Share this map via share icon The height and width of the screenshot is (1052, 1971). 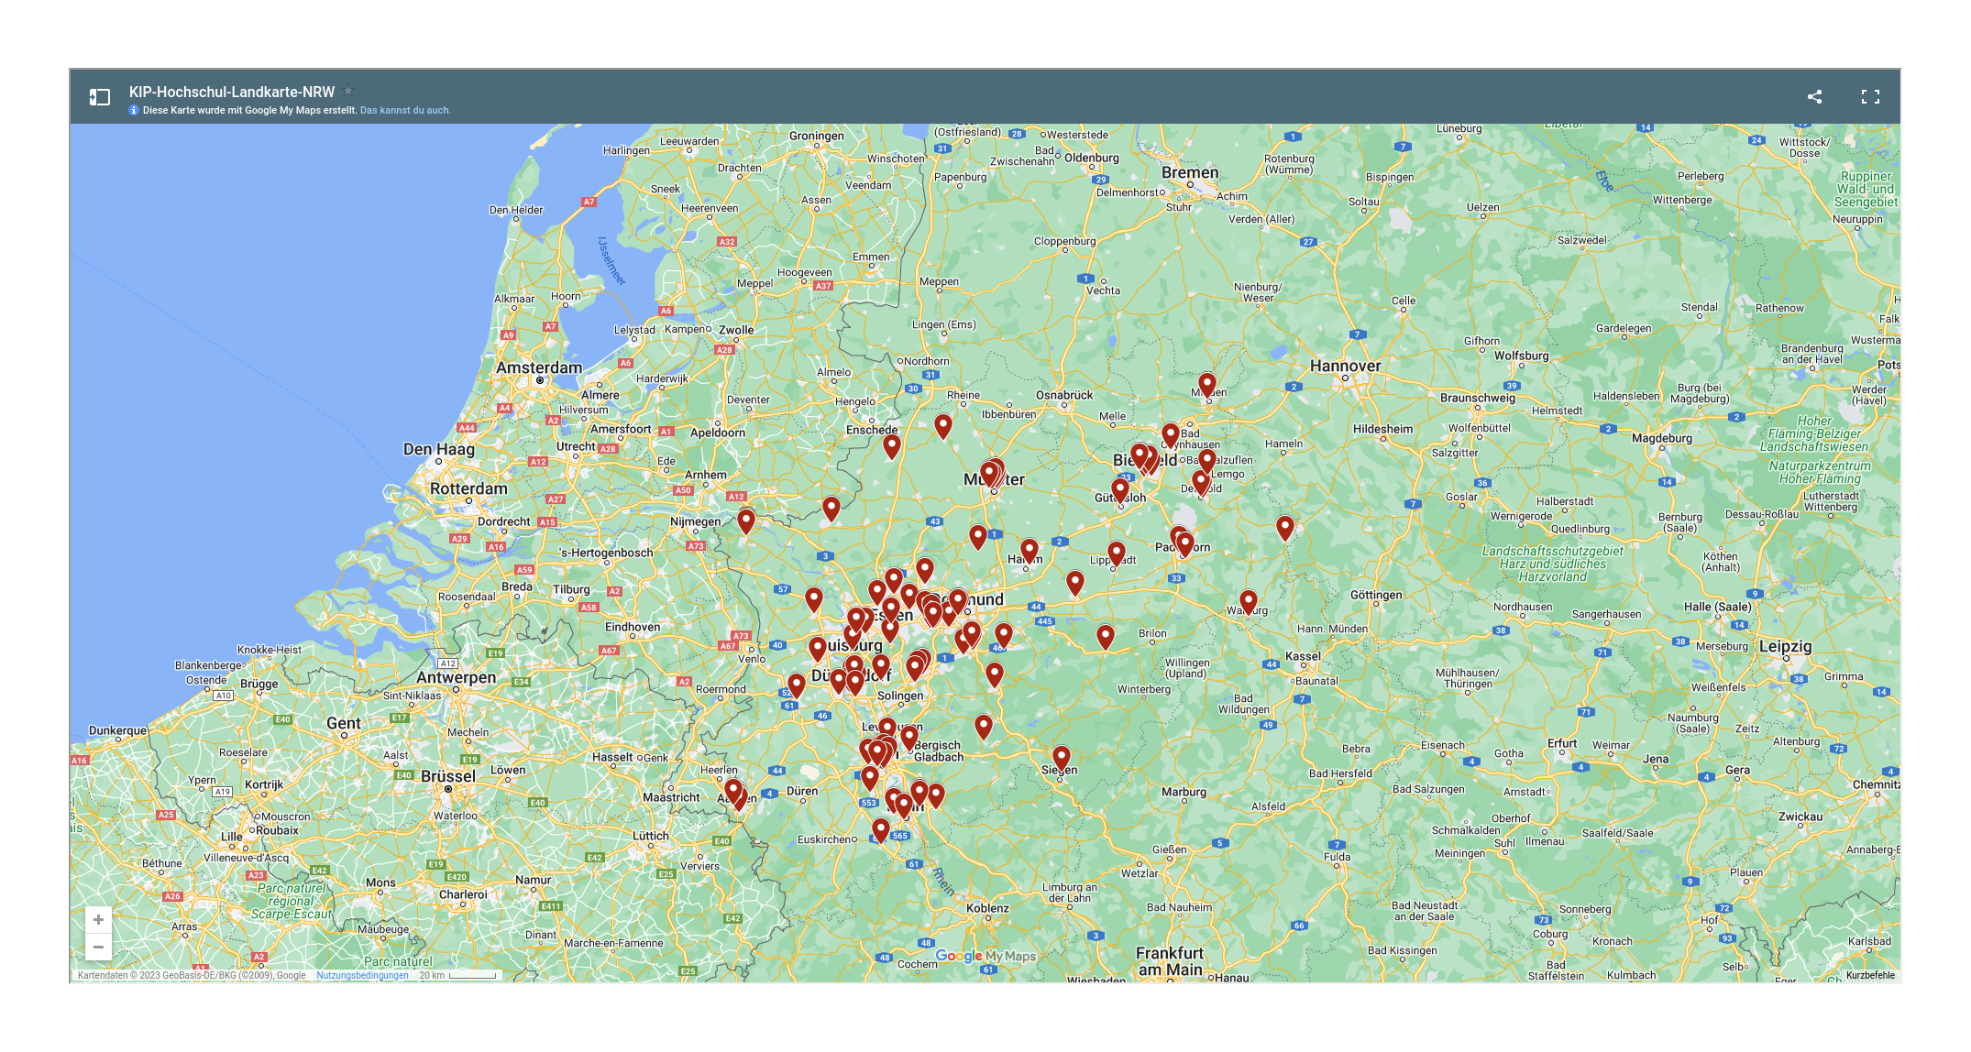[1814, 96]
